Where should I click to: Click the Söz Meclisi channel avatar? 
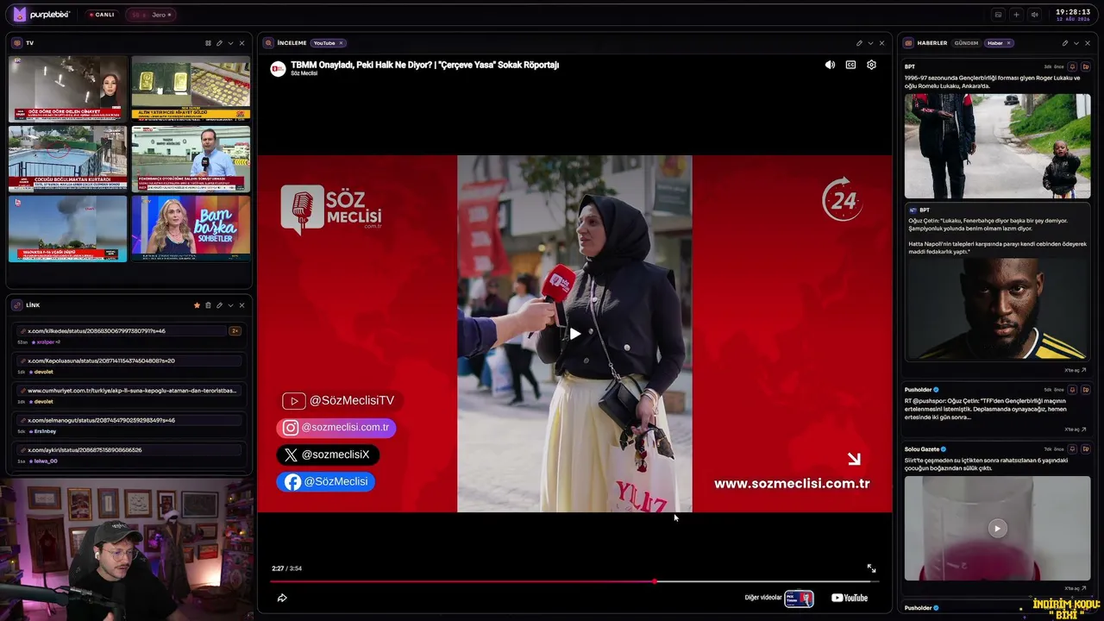[278, 69]
